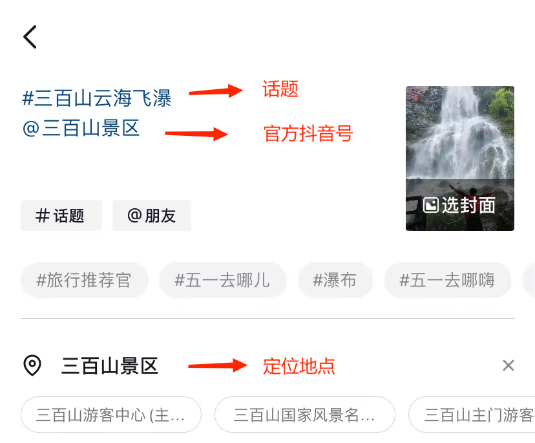The width and height of the screenshot is (535, 443).
Task: Click the 选封面 label on the cover
Action: (468, 205)
